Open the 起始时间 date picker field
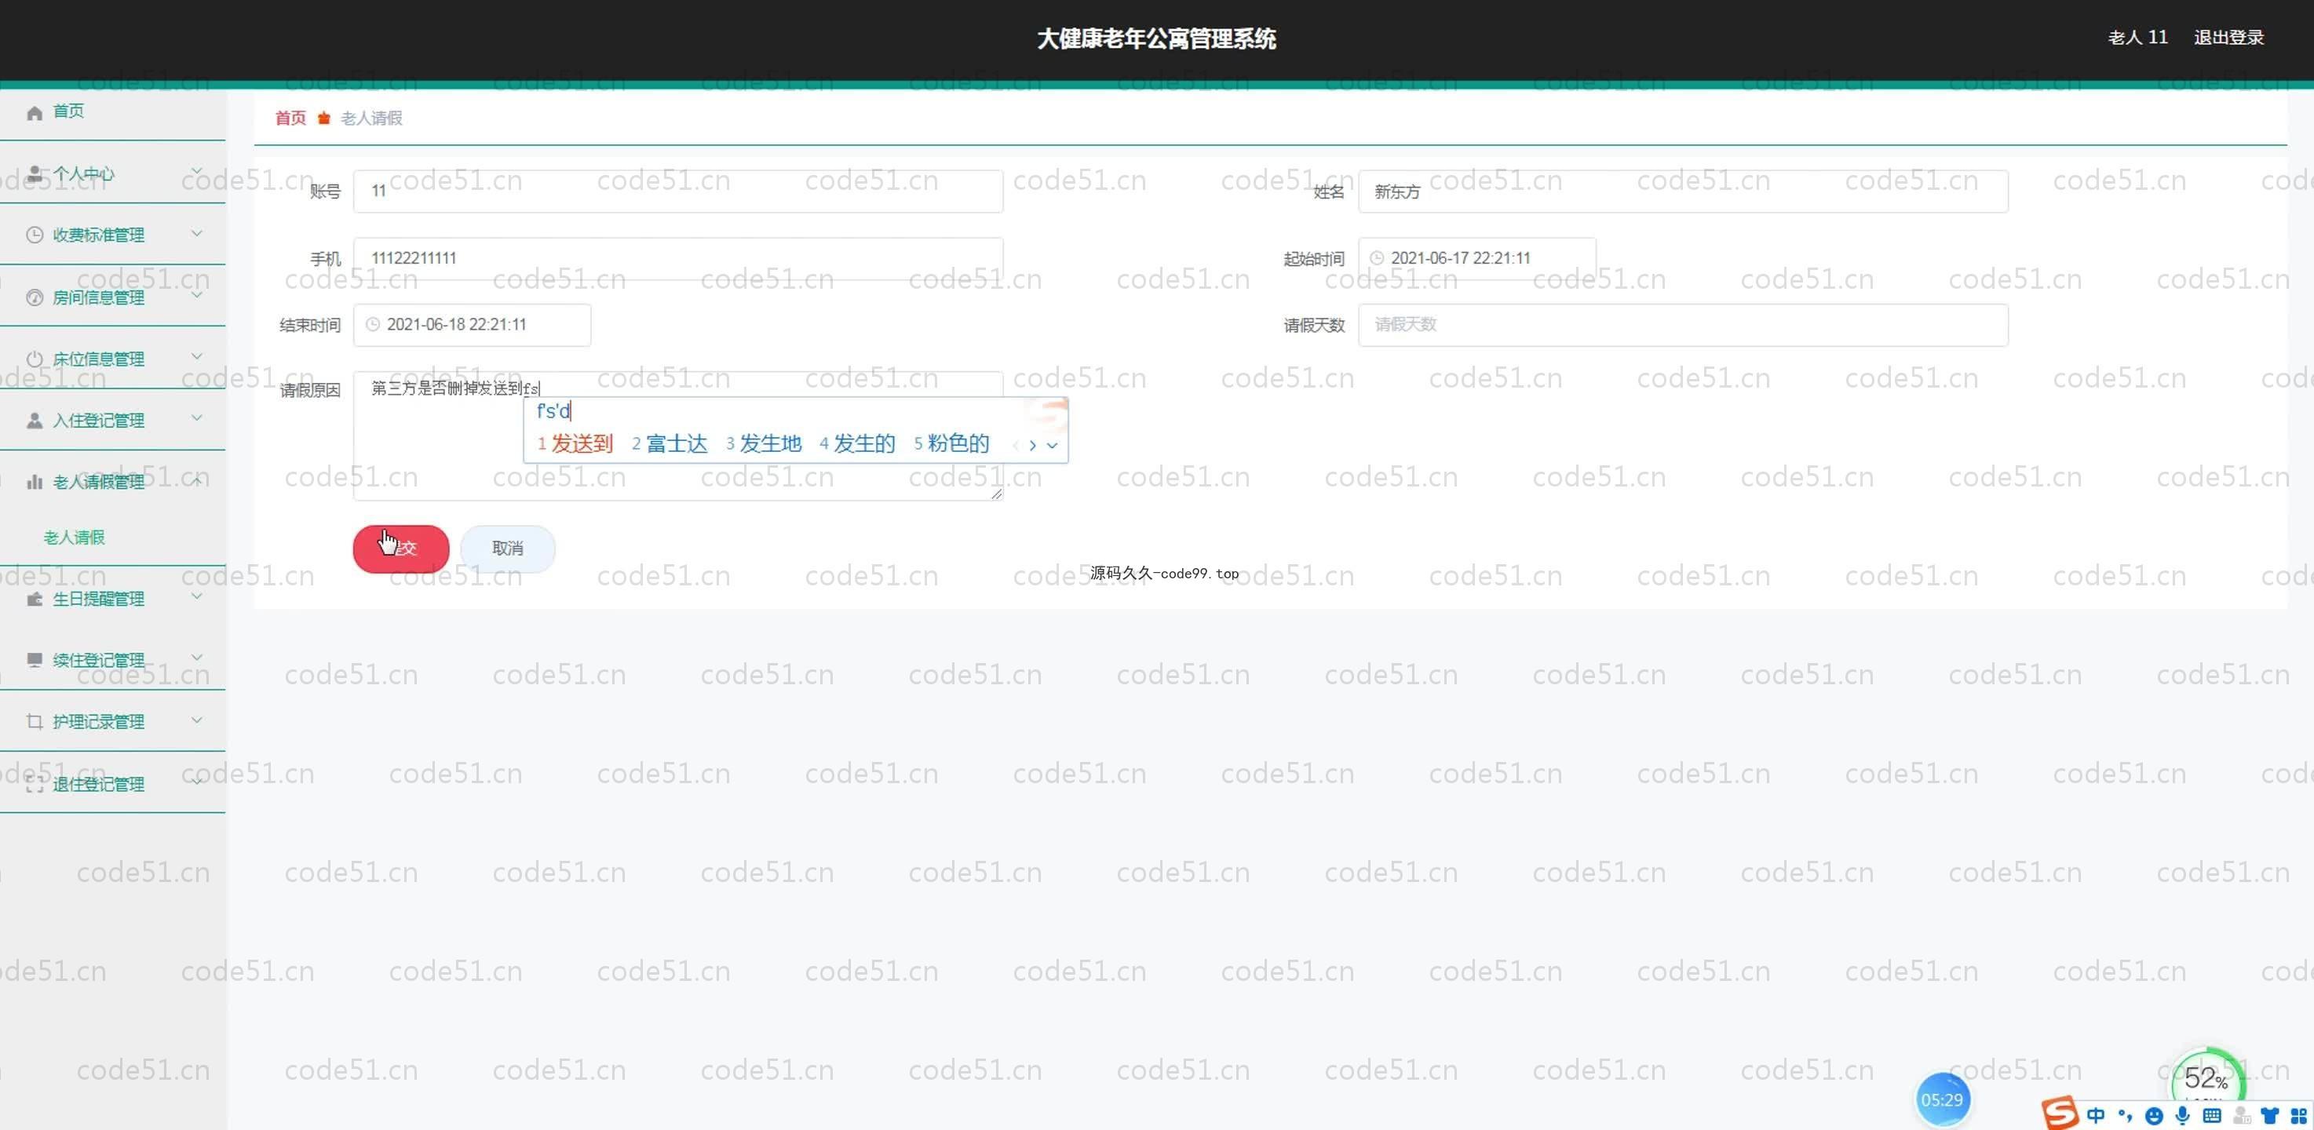Screen dimensions: 2314x1130 pos(1476,259)
